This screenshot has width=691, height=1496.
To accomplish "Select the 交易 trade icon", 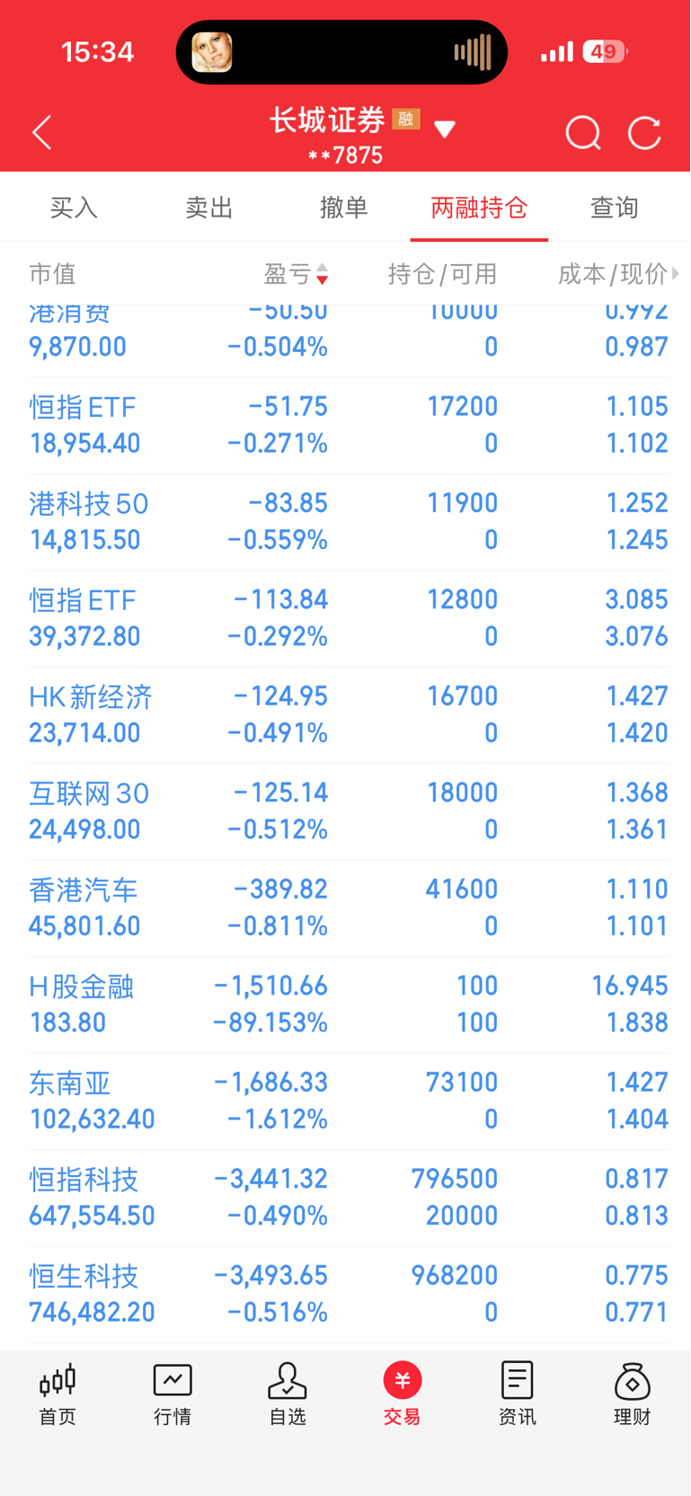I will pyautogui.click(x=403, y=1380).
